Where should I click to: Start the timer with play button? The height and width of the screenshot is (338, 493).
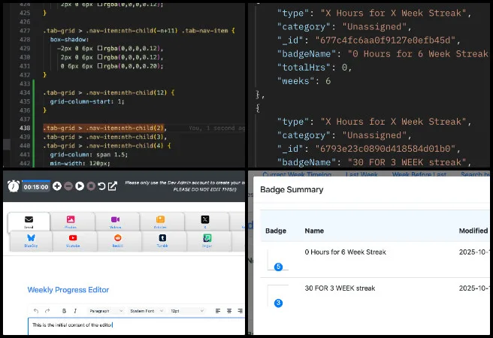tap(80, 186)
